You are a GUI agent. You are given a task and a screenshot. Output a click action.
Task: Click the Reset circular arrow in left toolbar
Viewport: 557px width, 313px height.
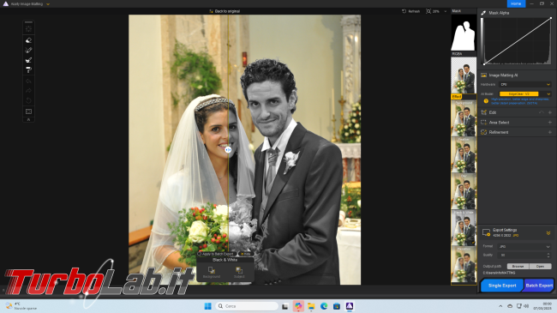point(29,100)
